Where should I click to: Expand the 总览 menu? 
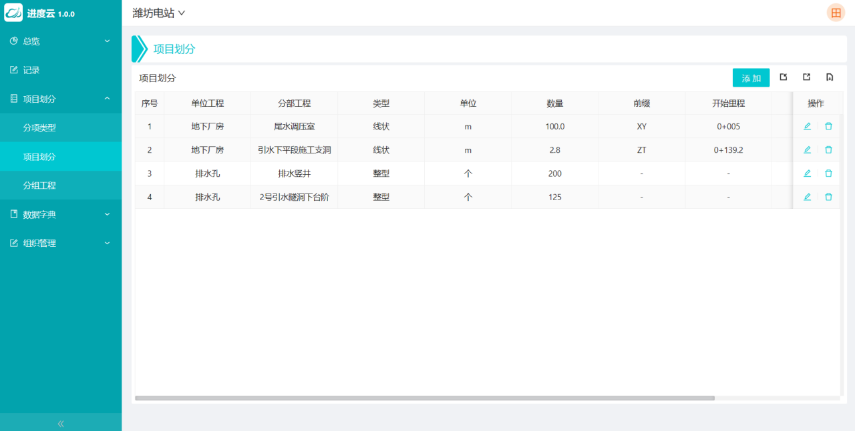[60, 41]
